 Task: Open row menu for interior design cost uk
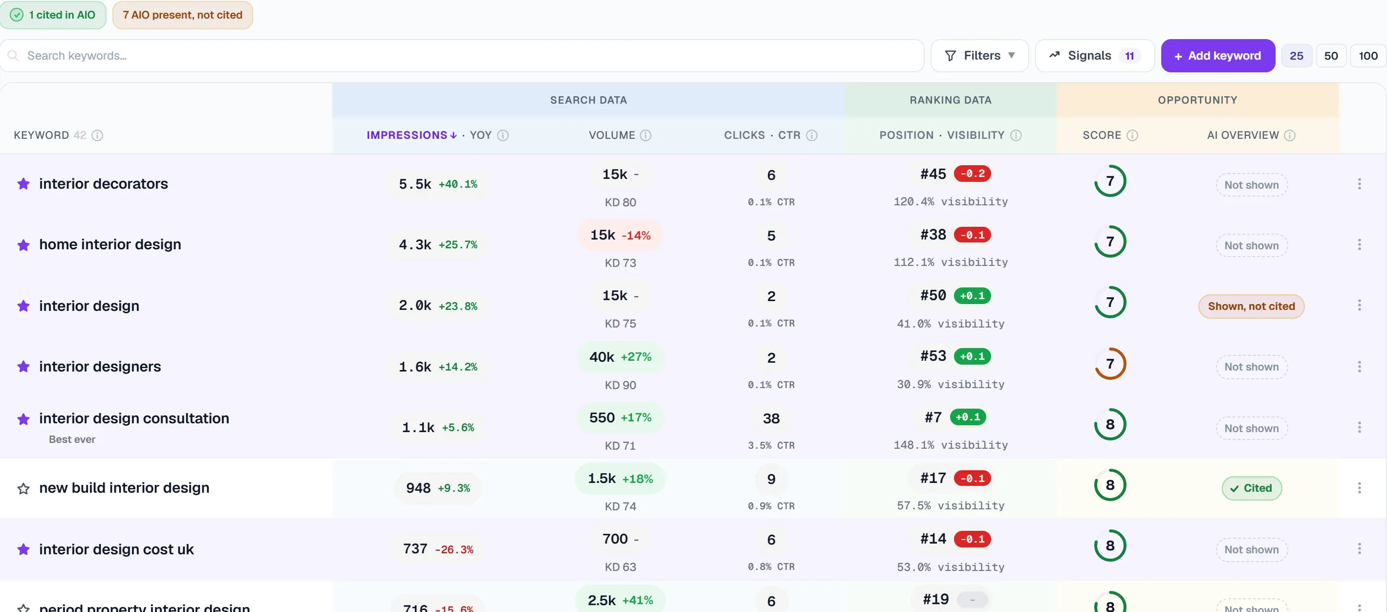tap(1359, 549)
